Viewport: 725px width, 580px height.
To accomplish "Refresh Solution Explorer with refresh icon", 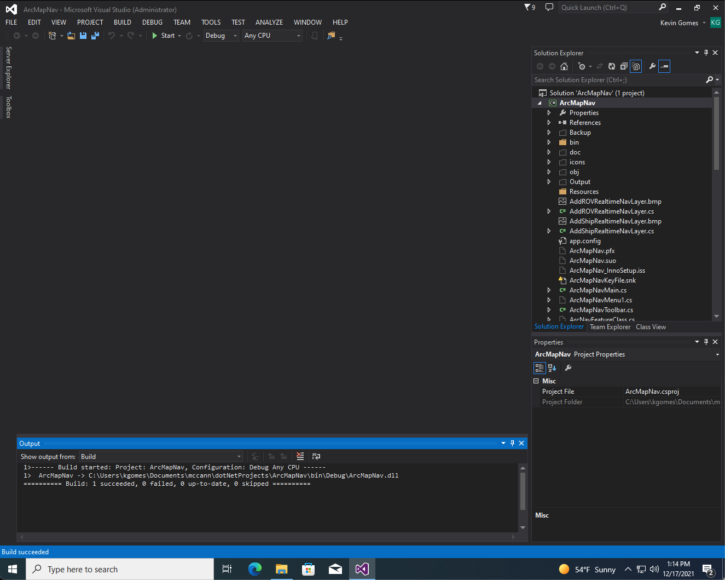I will 612,66.
